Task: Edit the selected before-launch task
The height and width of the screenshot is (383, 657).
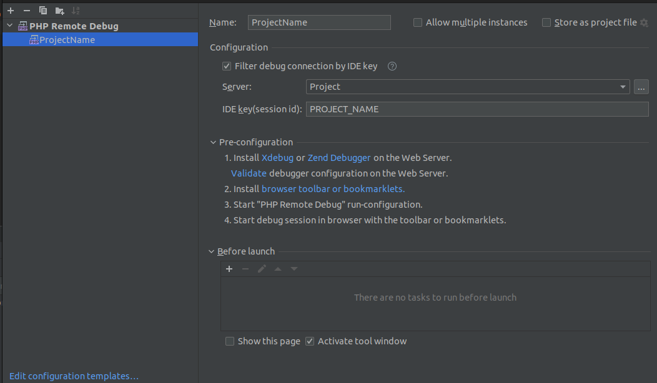Action: click(x=262, y=269)
